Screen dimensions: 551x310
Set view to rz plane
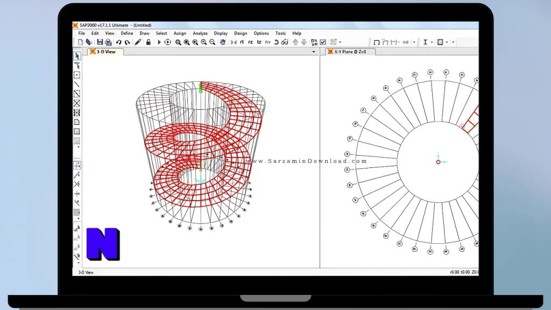(251, 42)
